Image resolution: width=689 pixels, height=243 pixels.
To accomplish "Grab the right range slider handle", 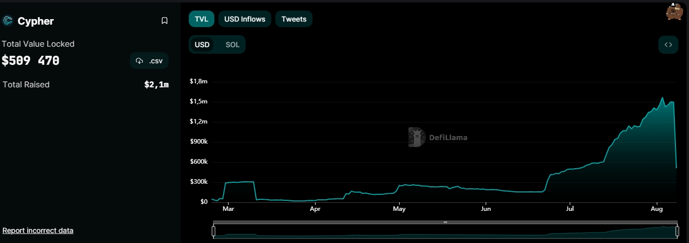I will point(677,231).
